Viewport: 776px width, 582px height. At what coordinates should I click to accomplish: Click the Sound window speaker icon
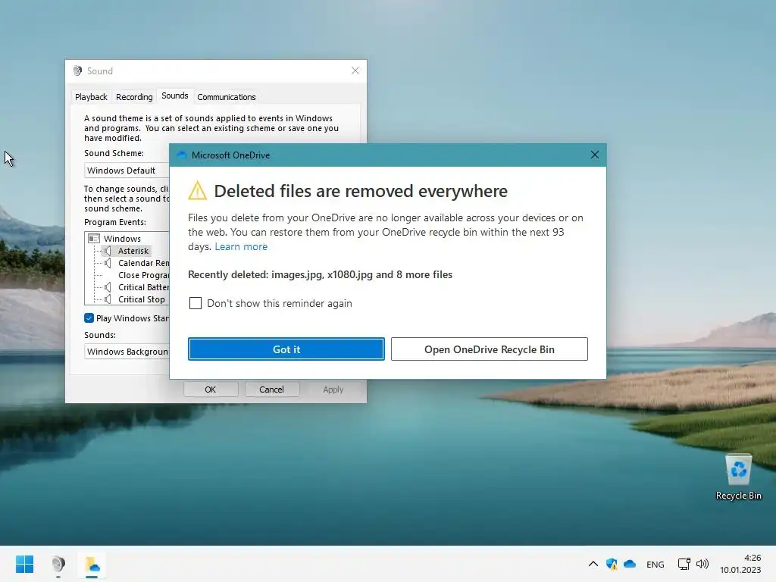tap(78, 70)
